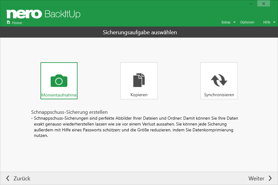Select the Momentaufnahme camera icon

tap(59, 80)
